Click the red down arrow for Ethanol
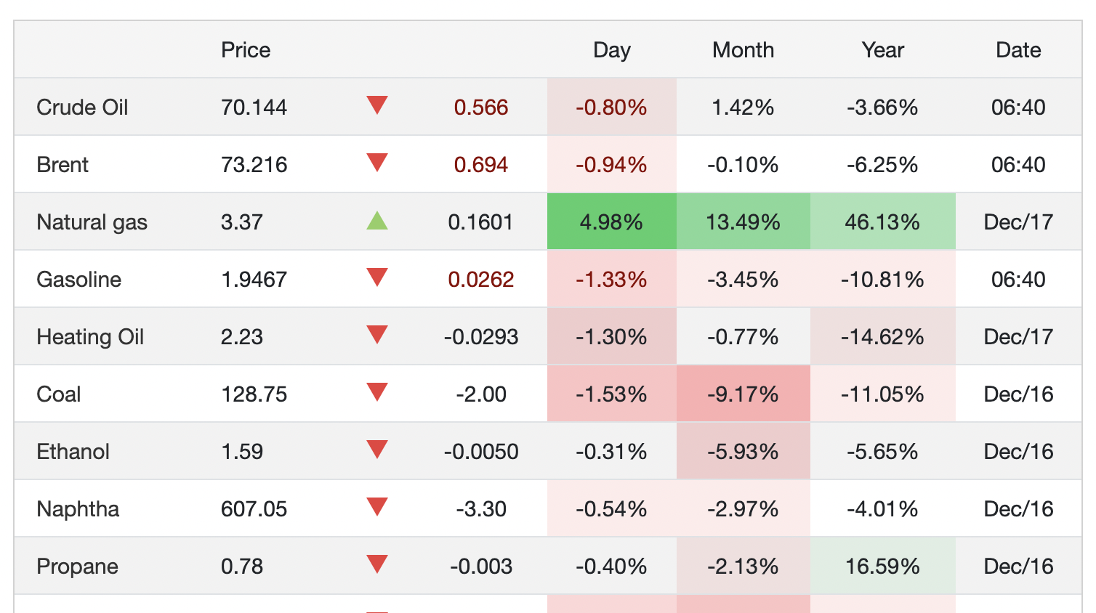This screenshot has width=1096, height=613. tap(377, 450)
